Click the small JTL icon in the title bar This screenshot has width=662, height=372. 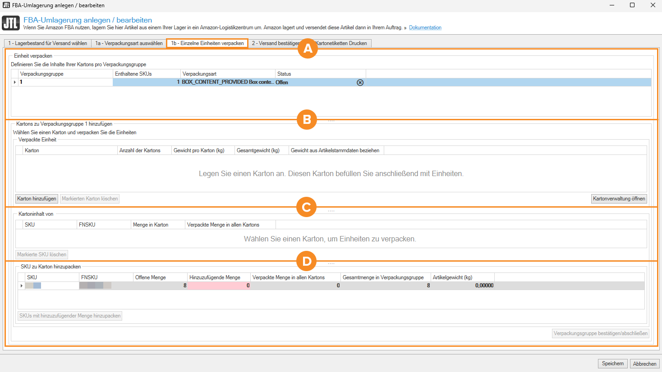[6, 5]
